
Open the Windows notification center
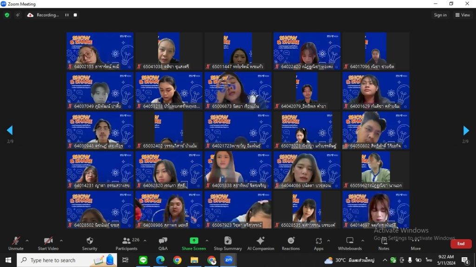(465, 261)
